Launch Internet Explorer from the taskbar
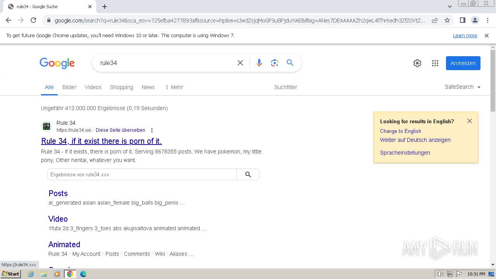The width and height of the screenshot is (496, 279). pyautogui.click(x=31, y=274)
